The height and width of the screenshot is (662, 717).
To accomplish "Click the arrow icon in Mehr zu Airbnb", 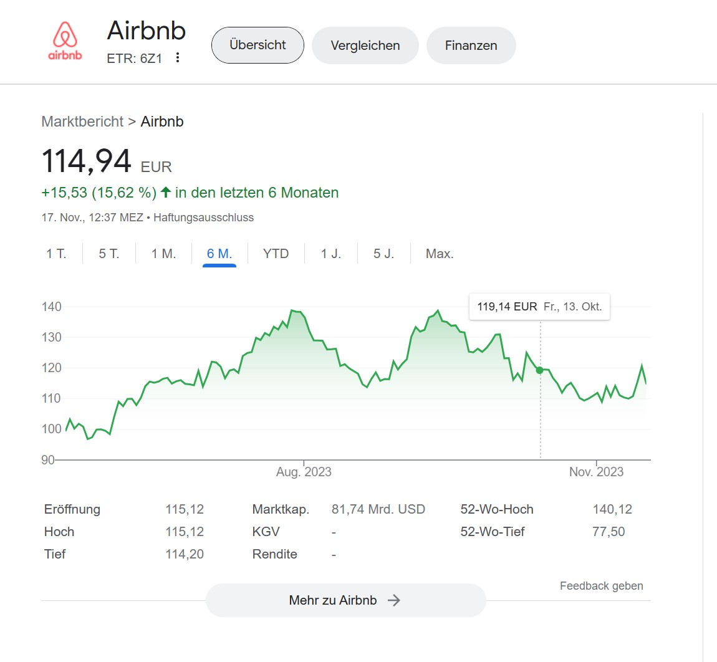I will [x=393, y=600].
